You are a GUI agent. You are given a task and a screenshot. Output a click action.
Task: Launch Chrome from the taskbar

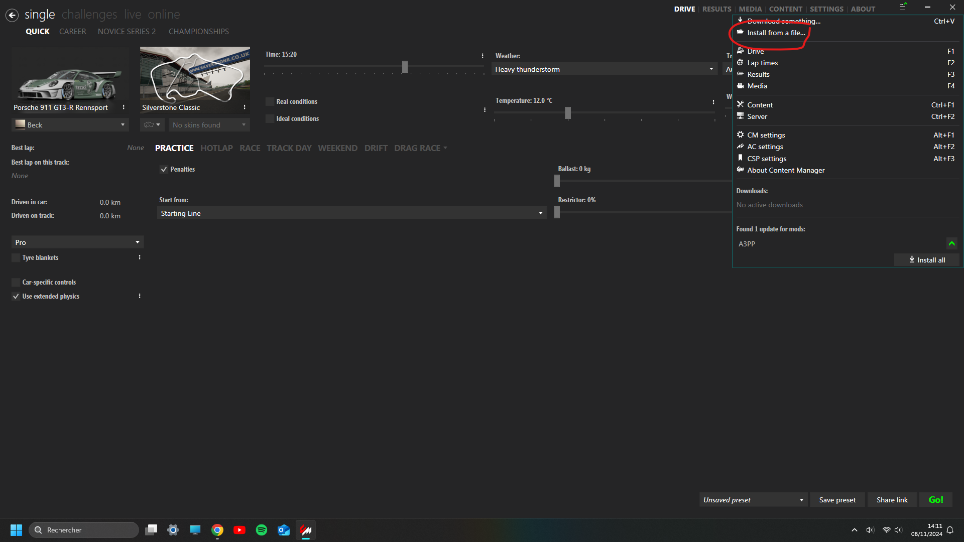click(217, 530)
